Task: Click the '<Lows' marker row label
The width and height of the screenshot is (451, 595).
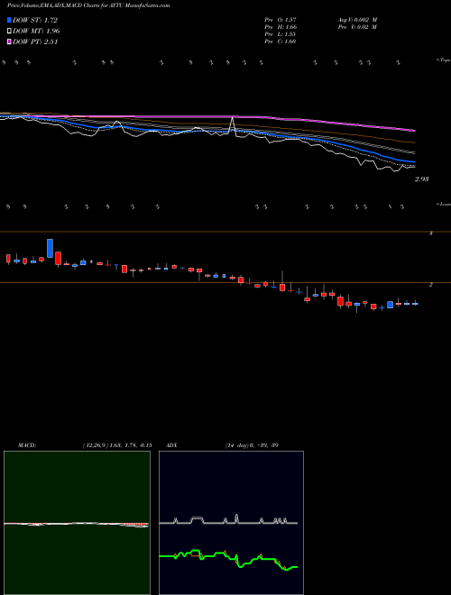Action: point(444,204)
